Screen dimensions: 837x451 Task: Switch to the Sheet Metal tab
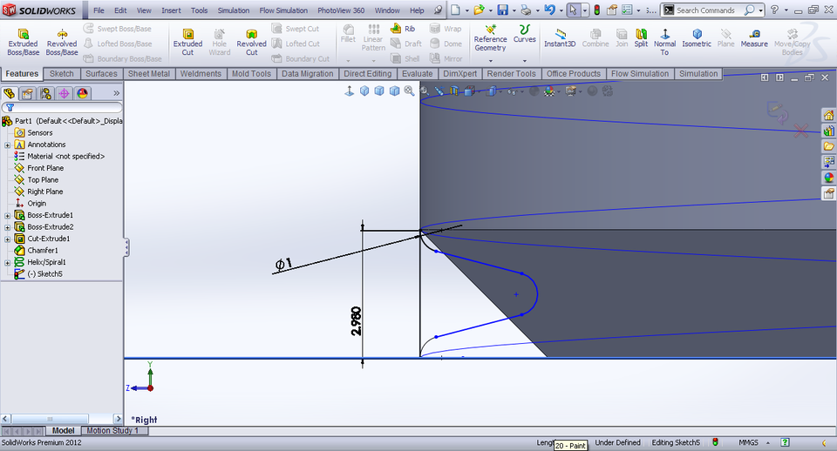tap(148, 73)
